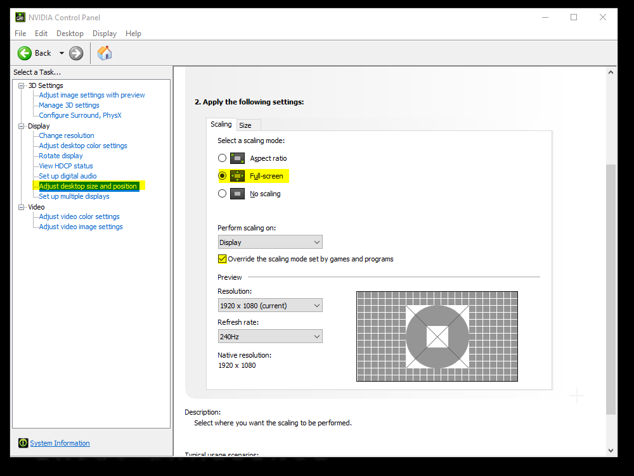This screenshot has width=634, height=476.
Task: Open the Help menu
Action: click(x=133, y=34)
